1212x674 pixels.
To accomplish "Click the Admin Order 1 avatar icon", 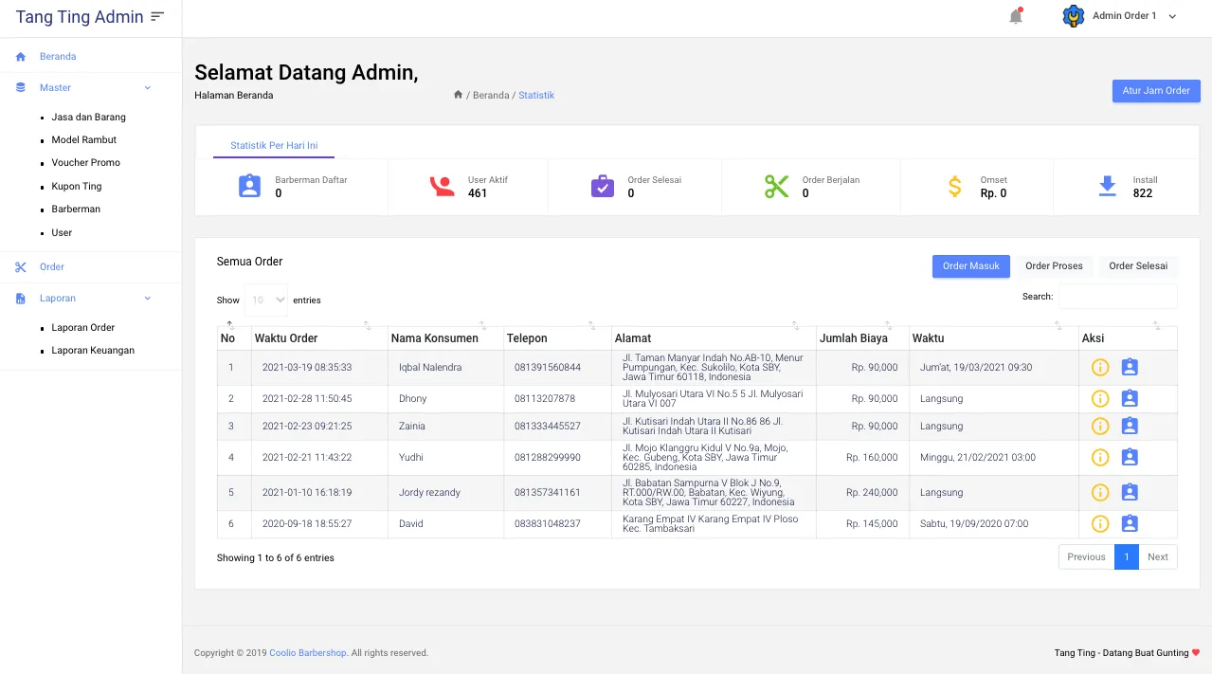I will [x=1073, y=16].
